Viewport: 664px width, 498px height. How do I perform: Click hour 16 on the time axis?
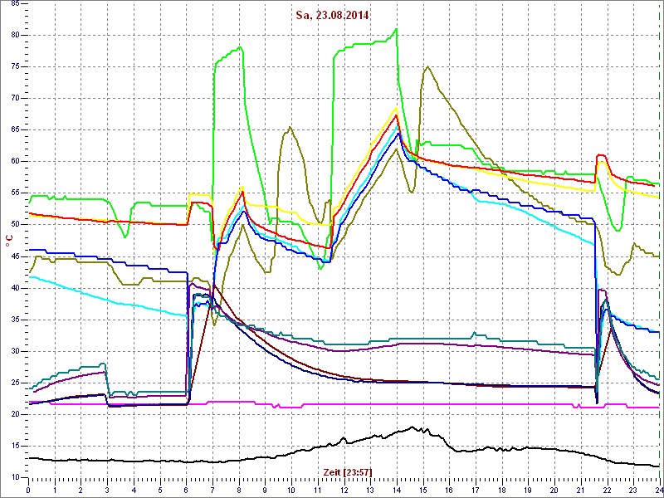[x=449, y=490]
